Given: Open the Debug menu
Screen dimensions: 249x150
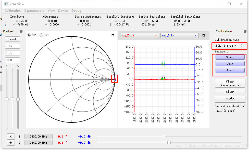Looking at the screenshot, I should click(x=76, y=11).
